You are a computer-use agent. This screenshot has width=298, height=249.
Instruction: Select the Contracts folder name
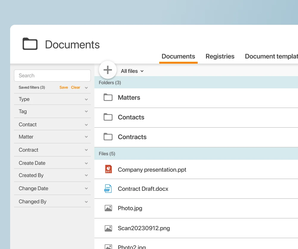click(132, 137)
